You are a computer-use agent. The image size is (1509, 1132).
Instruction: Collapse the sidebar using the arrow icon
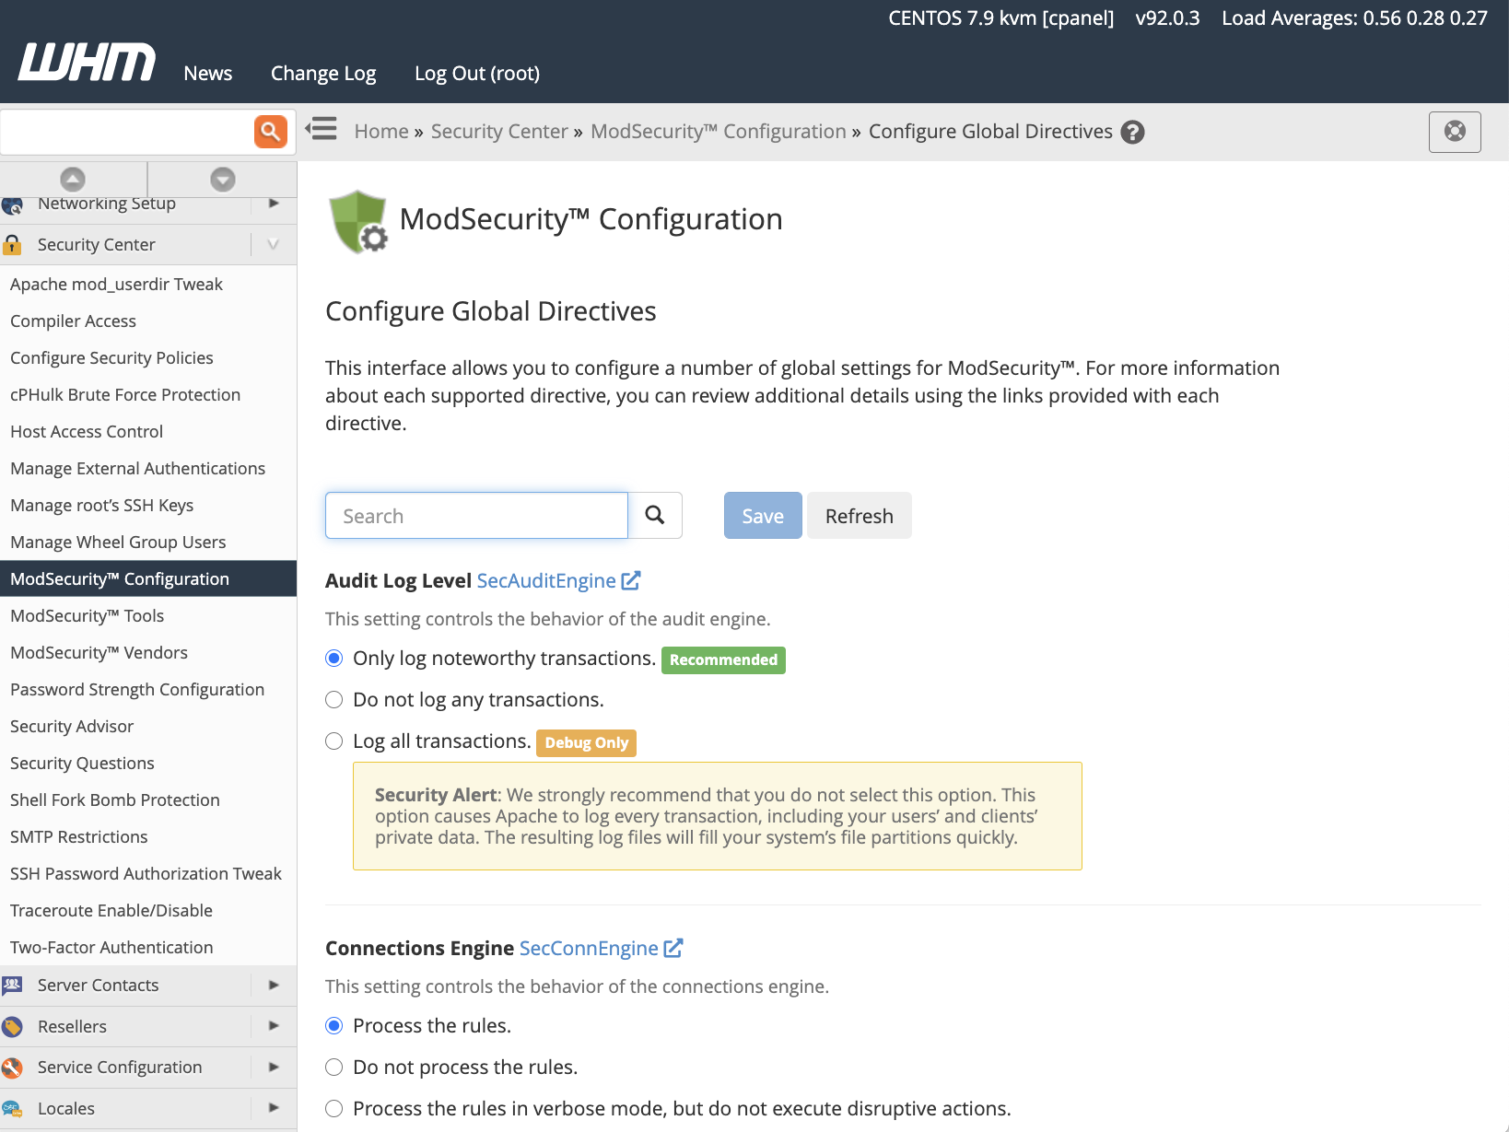coord(322,129)
